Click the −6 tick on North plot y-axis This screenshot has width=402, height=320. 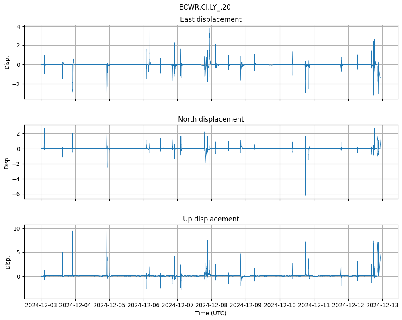click(17, 194)
